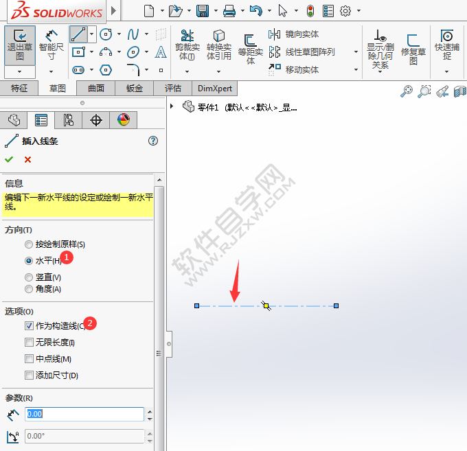
Task: Select the Point sketch tool
Action: (161, 70)
